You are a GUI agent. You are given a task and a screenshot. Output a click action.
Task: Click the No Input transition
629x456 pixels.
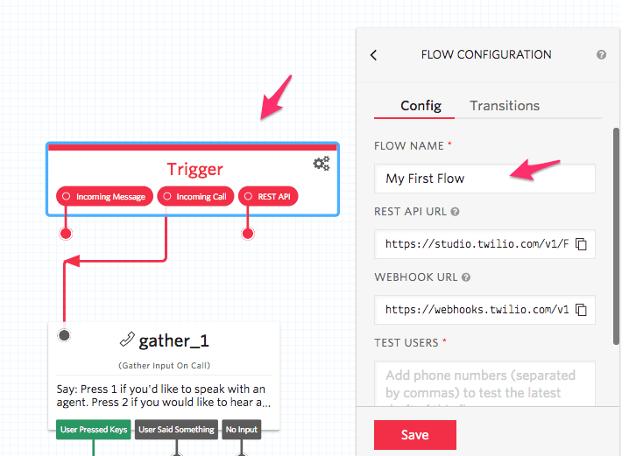coord(242,430)
